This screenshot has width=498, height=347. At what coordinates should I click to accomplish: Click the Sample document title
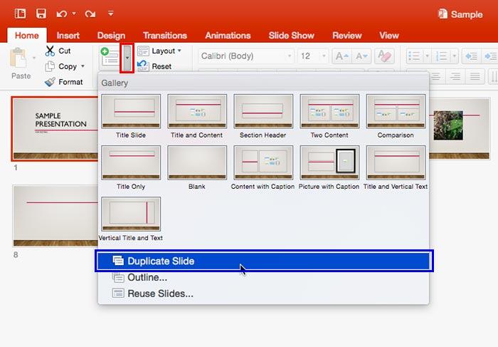460,14
